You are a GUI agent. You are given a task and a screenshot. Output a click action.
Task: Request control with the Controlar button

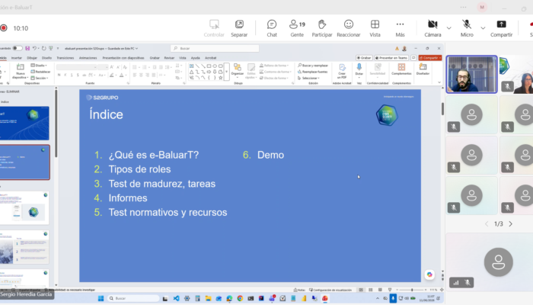point(214,28)
